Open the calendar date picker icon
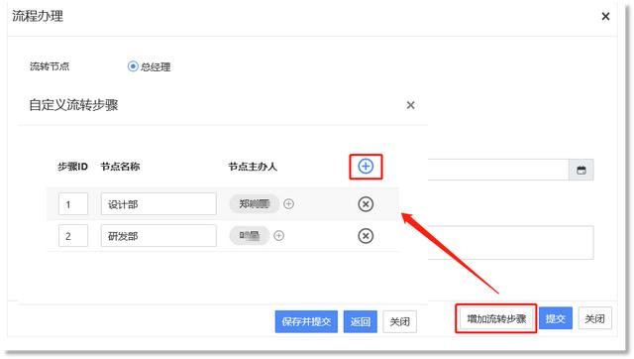 pos(581,170)
